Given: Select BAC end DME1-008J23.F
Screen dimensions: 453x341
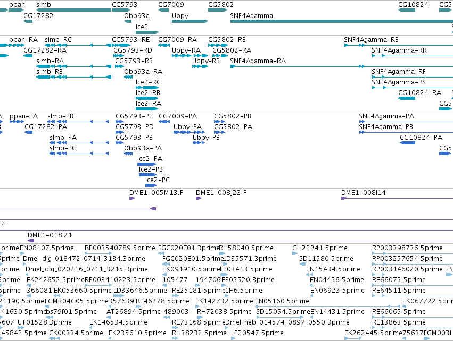Looking at the screenshot, I should pyautogui.click(x=221, y=193).
